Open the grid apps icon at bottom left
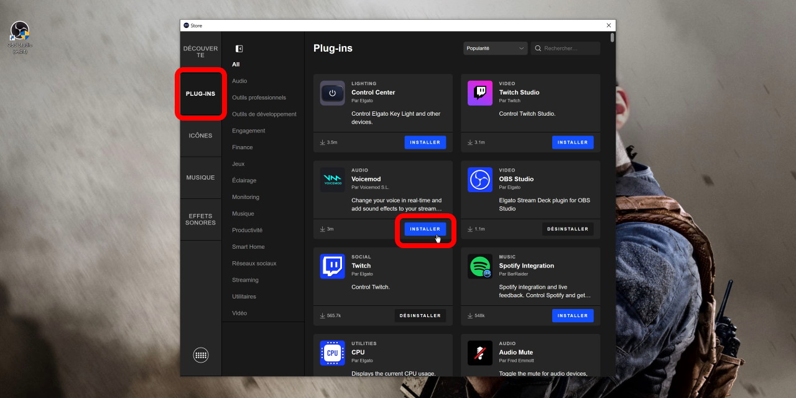This screenshot has height=398, width=796. click(200, 355)
